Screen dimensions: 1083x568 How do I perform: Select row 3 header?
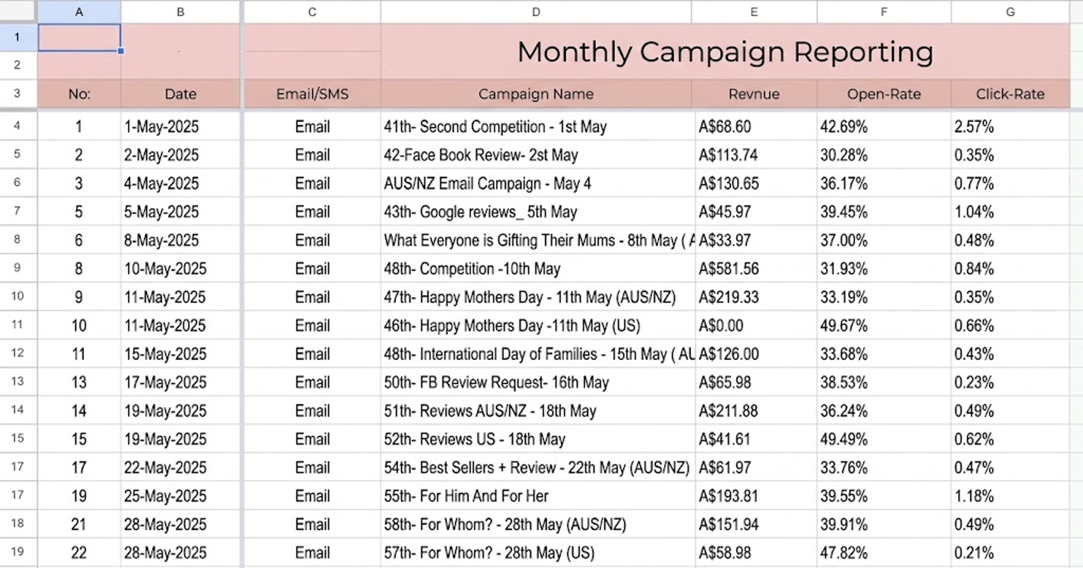click(17, 93)
